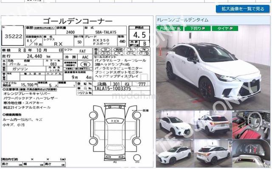This screenshot has width=272, height=169.
Task: Click the パノラミックビューモニター line
Action: click(119, 68)
